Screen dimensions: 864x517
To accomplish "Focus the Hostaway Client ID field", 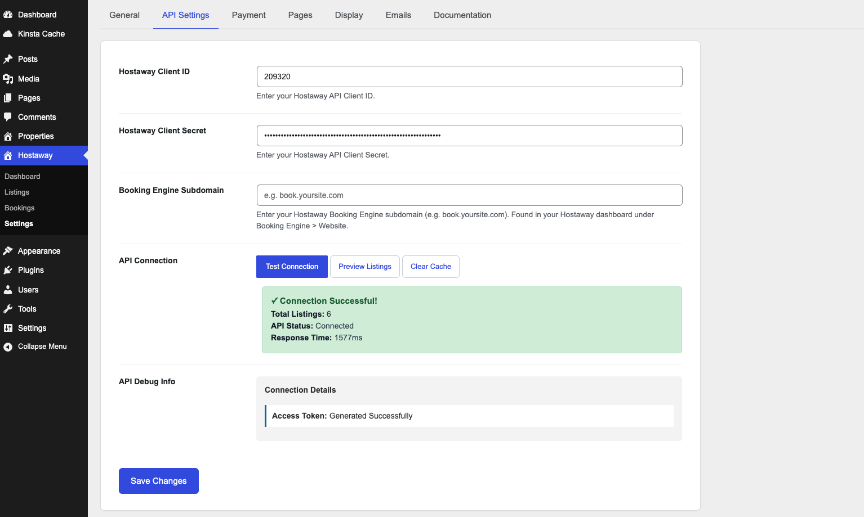I will (x=469, y=77).
